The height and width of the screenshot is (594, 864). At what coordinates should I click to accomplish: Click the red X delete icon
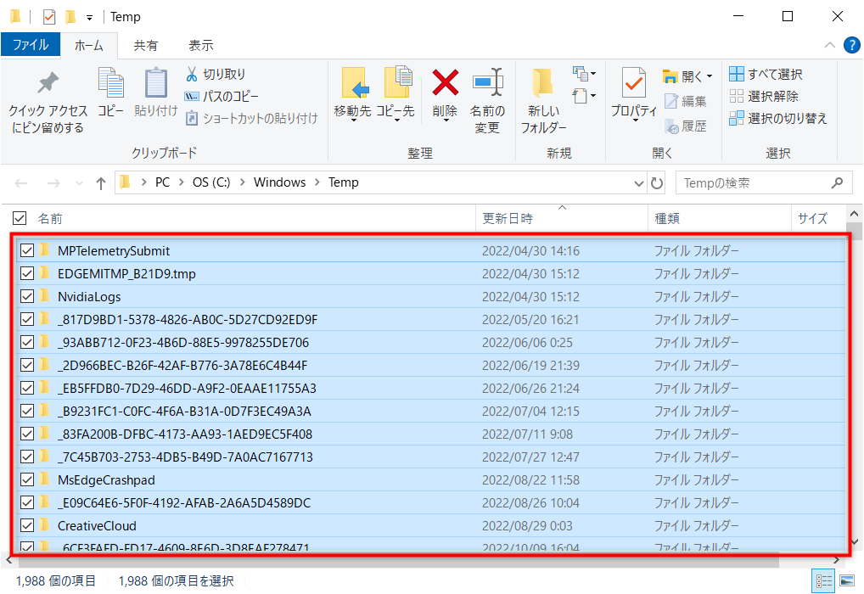pyautogui.click(x=445, y=84)
